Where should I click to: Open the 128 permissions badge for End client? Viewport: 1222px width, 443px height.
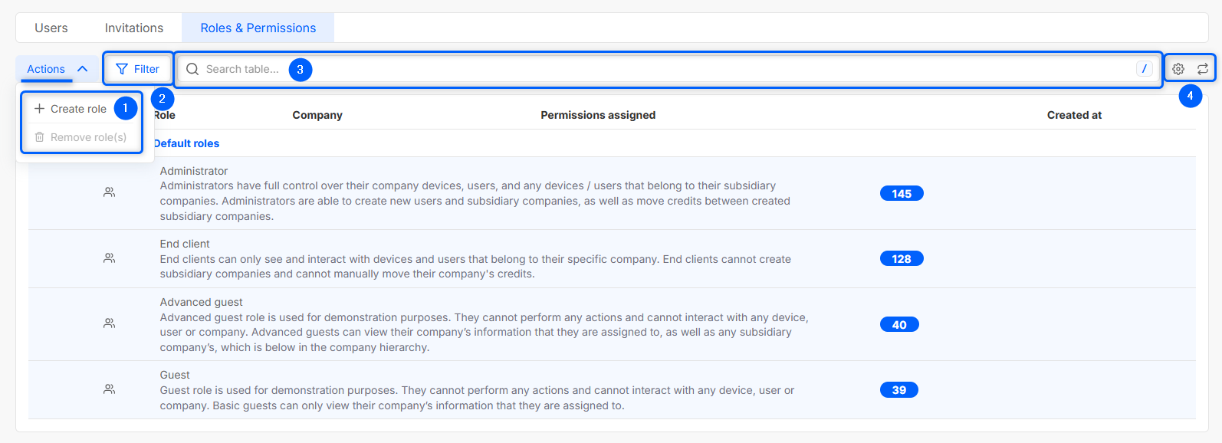click(x=902, y=259)
